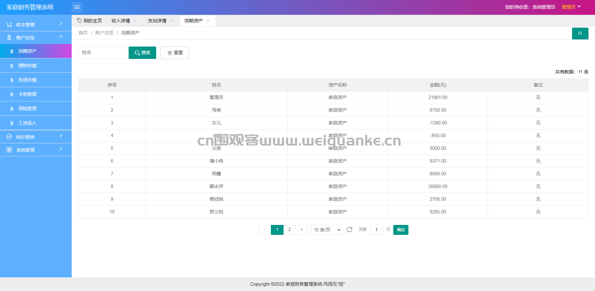Click the name cell 蔡欣锐
The image size is (595, 291).
(x=216, y=199)
